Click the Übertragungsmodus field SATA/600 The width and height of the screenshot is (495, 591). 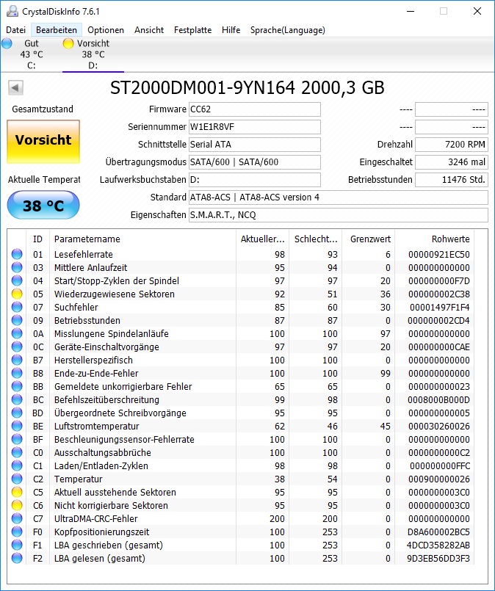tap(254, 162)
